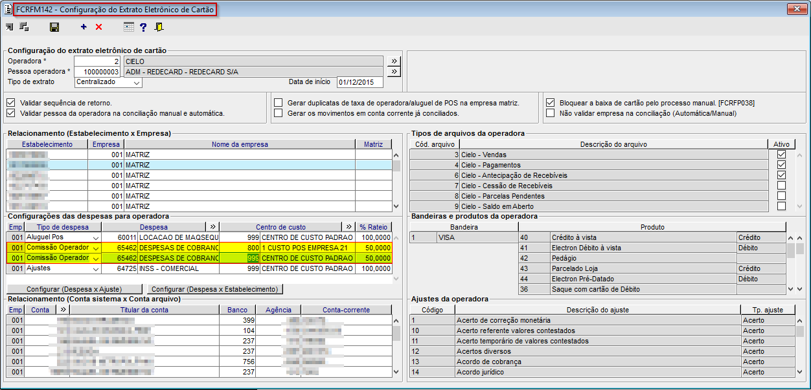Check Ativo for Cielo - Cessão de Recebíveis

(x=781, y=186)
